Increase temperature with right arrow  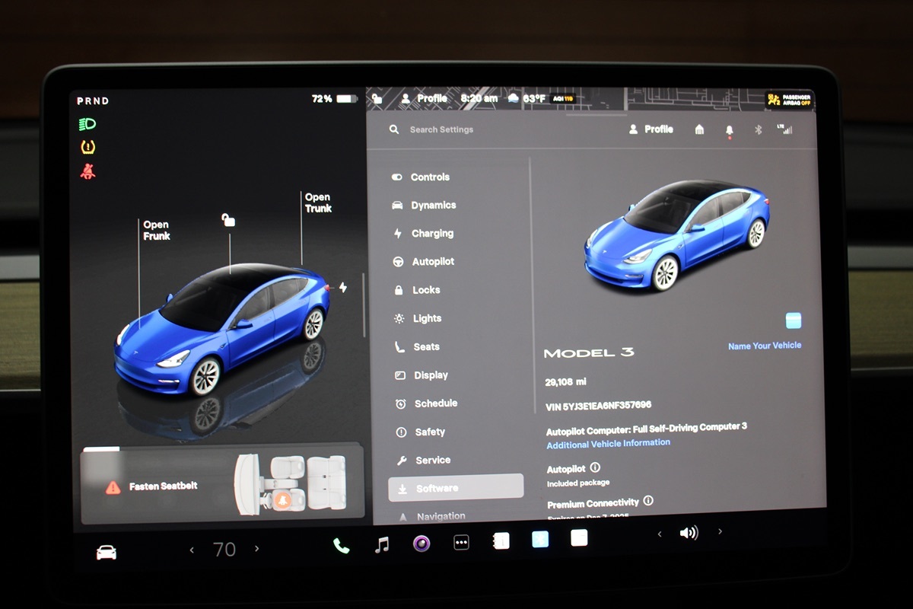(x=257, y=549)
